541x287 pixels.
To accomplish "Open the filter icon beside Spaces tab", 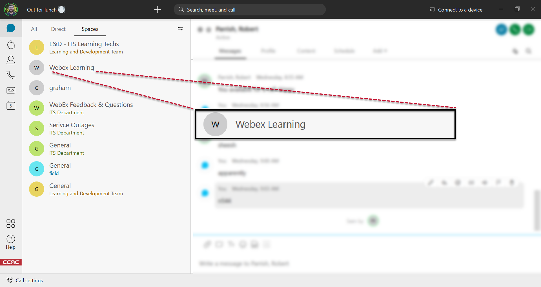I will point(180,29).
